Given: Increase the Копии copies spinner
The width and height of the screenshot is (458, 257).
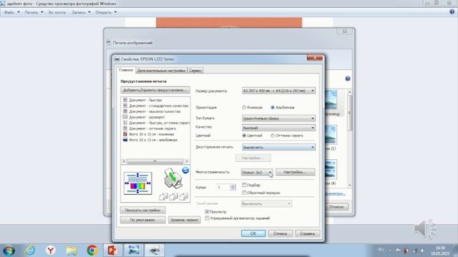Looking at the screenshot, I should (233, 186).
